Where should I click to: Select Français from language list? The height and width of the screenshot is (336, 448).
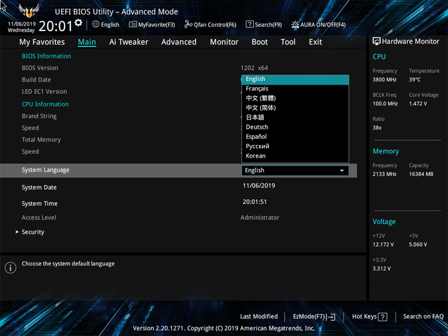click(x=295, y=88)
